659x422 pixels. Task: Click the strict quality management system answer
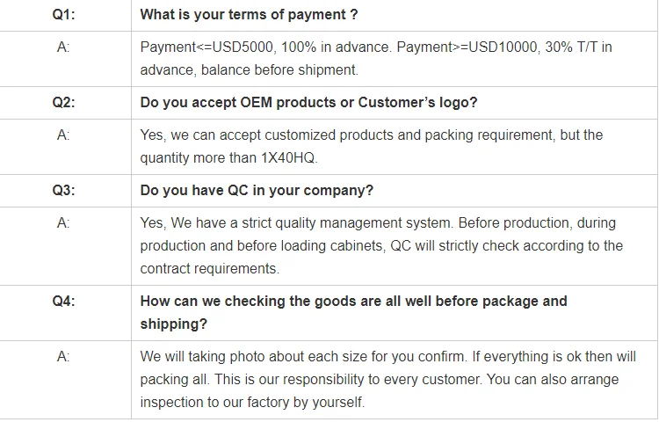(380, 245)
